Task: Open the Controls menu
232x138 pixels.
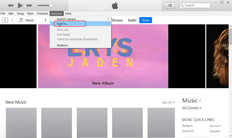Action: coord(42,13)
